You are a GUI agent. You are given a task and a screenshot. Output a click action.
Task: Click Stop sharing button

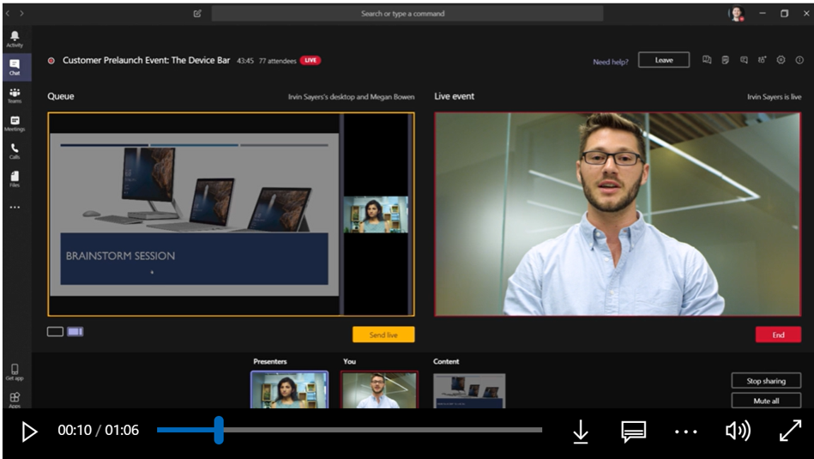pos(766,381)
